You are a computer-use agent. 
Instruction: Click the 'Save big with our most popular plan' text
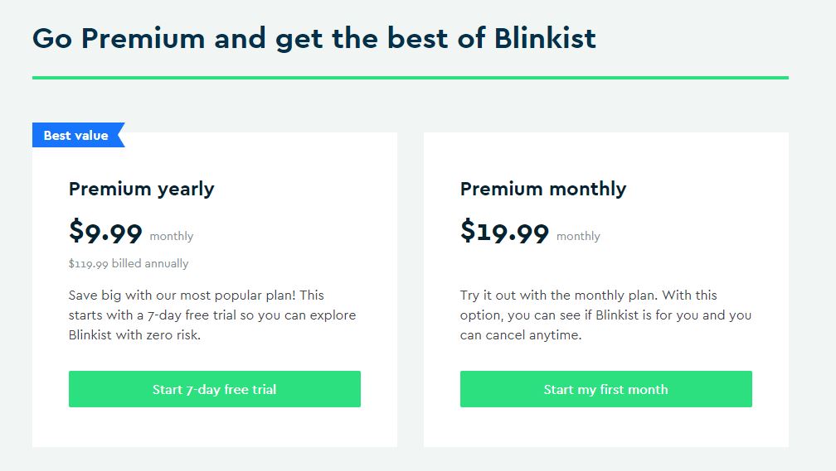pyautogui.click(x=182, y=296)
